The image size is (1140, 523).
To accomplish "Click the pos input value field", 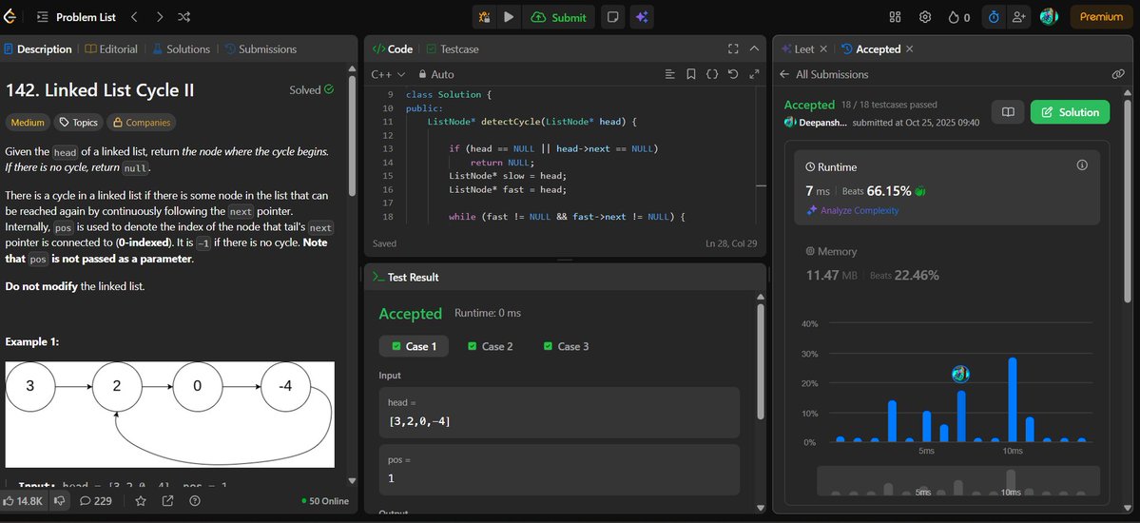I will (559, 470).
